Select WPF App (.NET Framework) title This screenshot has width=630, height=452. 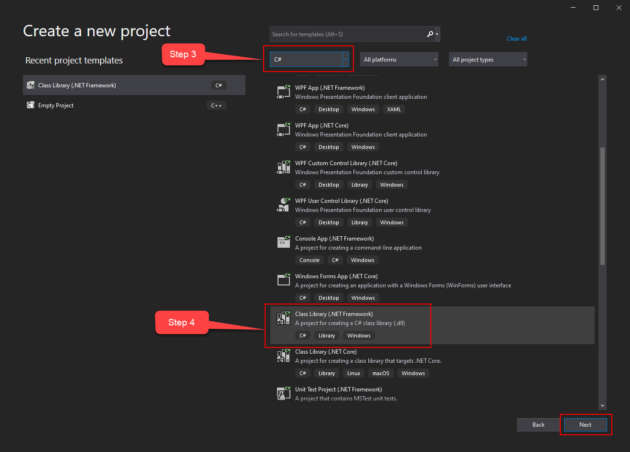pyautogui.click(x=330, y=88)
